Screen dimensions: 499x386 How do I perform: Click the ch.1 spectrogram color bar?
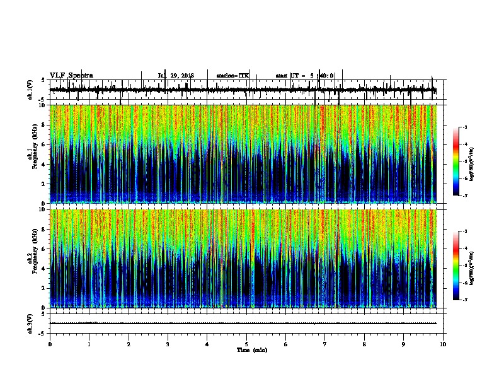point(456,161)
